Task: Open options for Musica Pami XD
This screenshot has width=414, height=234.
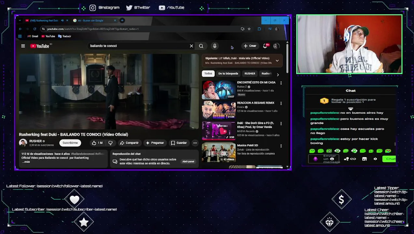Action: click(x=281, y=146)
